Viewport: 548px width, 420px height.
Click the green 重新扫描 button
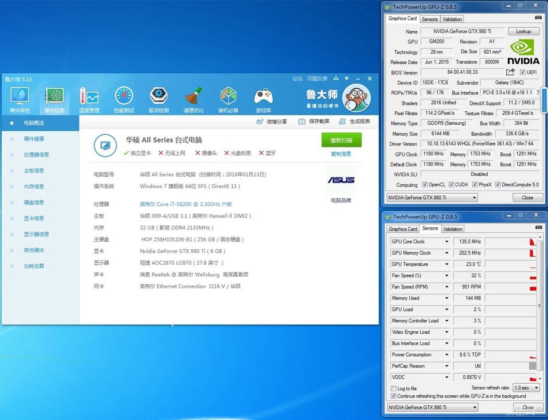tap(341, 140)
